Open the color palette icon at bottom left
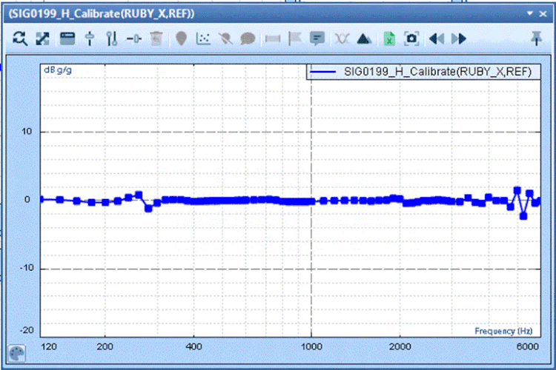556x370 pixels. (x=16, y=353)
